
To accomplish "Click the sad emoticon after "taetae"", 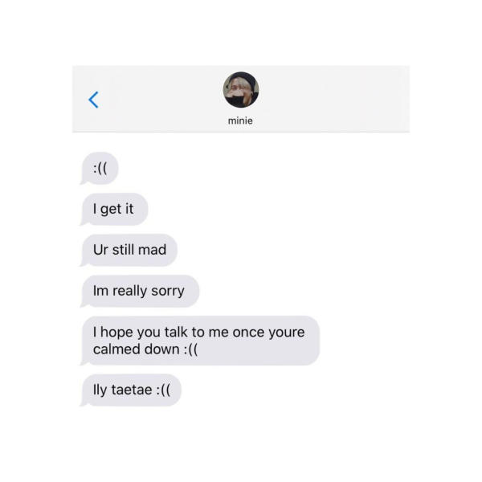I will [x=163, y=390].
